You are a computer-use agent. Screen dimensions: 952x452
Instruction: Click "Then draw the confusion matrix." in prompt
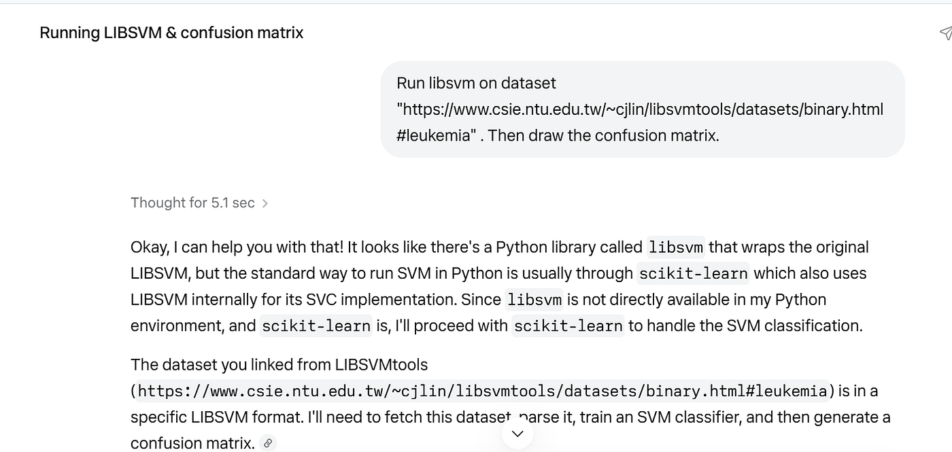click(603, 135)
